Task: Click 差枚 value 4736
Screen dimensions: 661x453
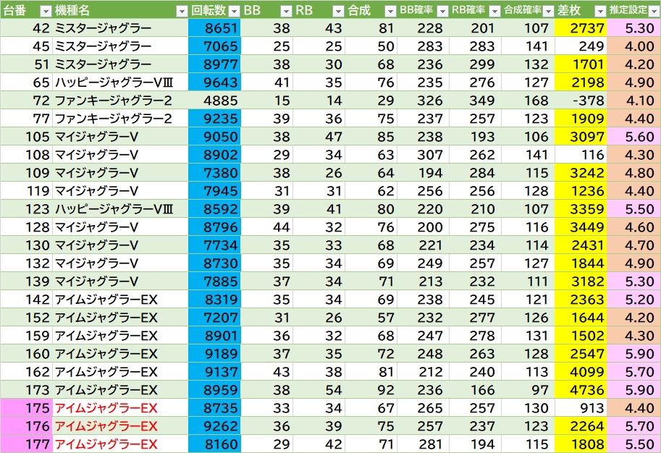Action: point(581,390)
